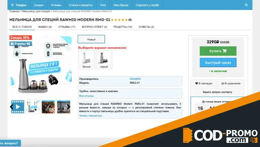
Task: Open the СОВЕТЫ (3) tab
Action: tap(146, 27)
